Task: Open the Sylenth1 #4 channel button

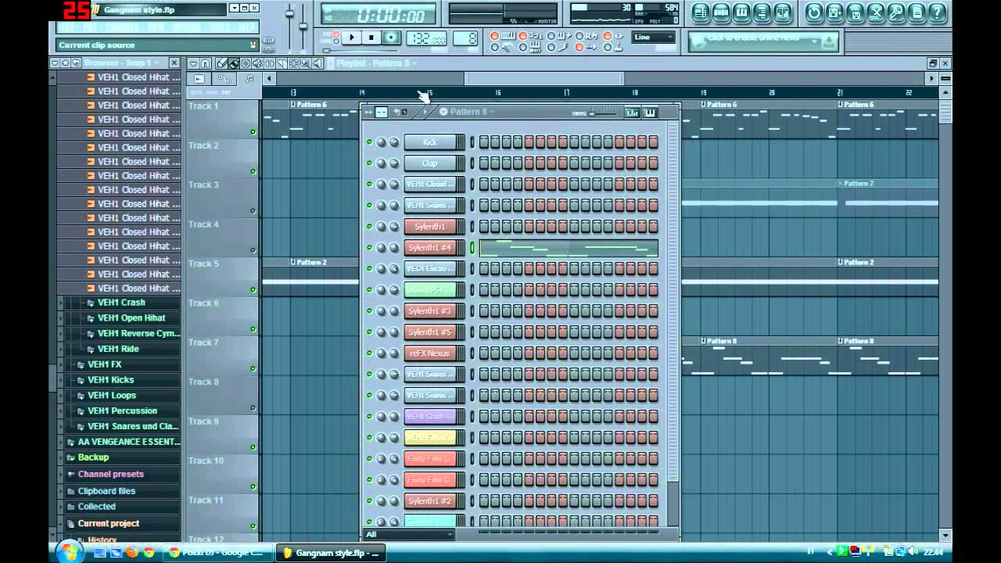Action: [430, 248]
